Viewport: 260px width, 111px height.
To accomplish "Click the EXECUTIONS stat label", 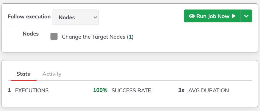I will (32, 90).
